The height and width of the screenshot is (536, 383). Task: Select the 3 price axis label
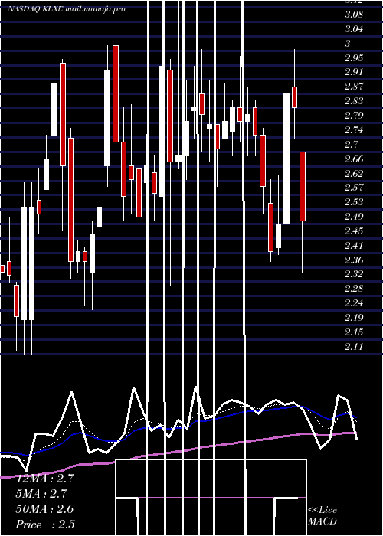348,44
